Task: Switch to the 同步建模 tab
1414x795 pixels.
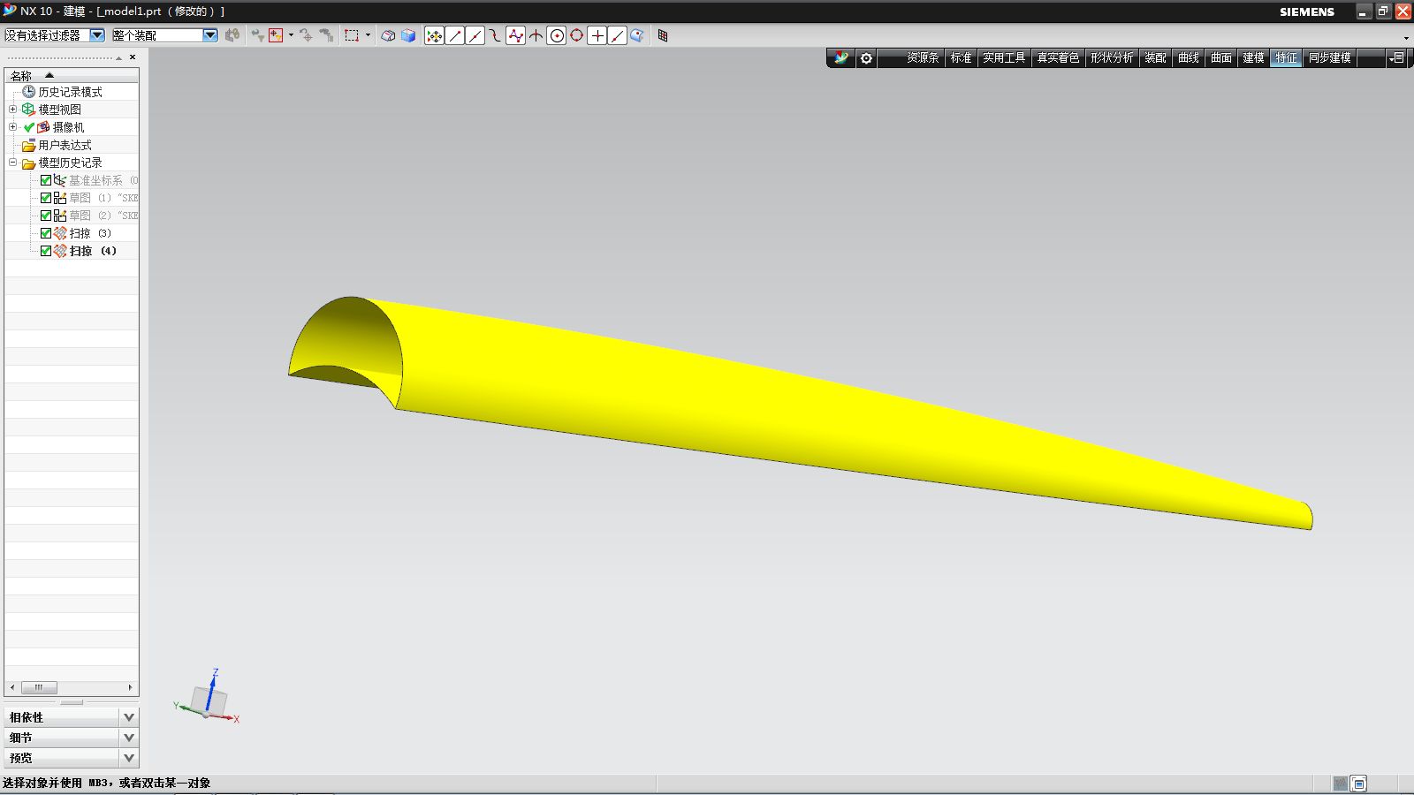Action: coord(1329,58)
